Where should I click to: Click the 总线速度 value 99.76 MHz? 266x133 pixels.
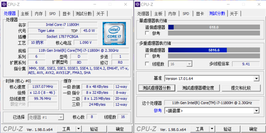point(43,99)
